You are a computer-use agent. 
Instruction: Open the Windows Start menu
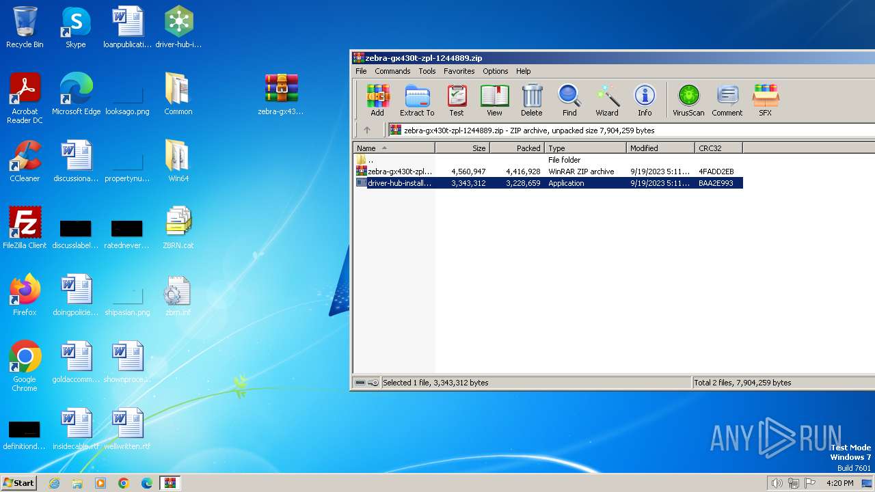(x=19, y=482)
